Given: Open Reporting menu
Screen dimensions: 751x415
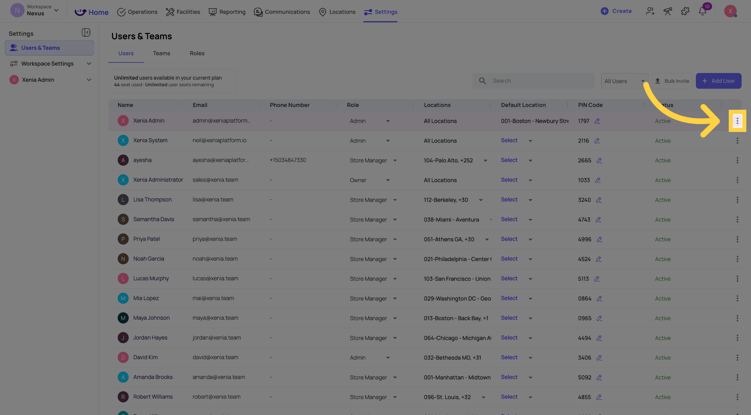Looking at the screenshot, I should [x=227, y=12].
